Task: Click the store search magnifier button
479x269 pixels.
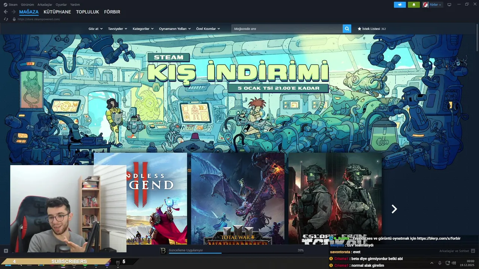Action: tap(347, 29)
